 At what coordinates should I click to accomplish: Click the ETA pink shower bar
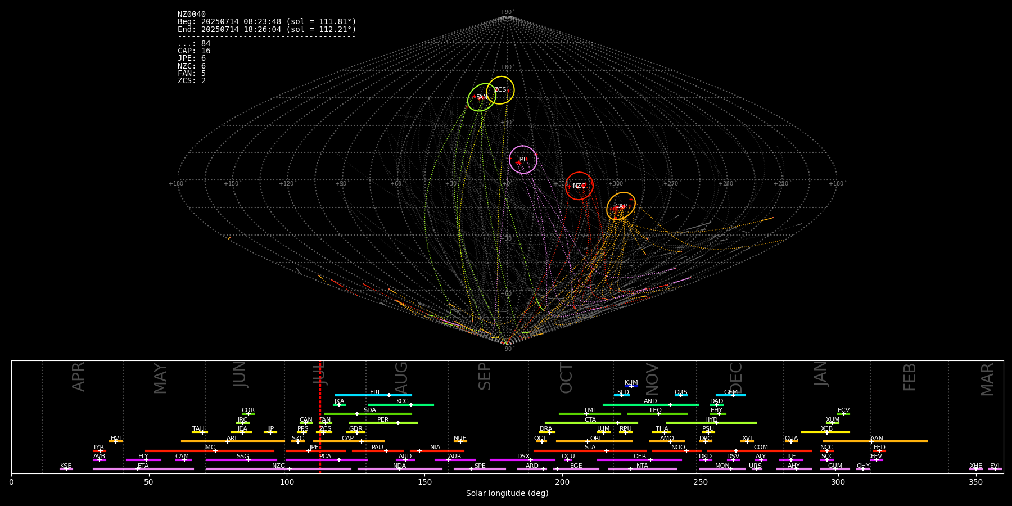pos(143,469)
